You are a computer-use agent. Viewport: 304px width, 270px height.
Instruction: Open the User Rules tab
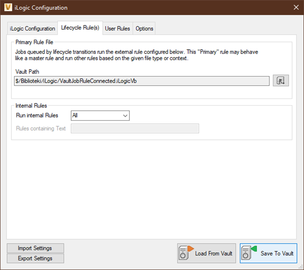tap(117, 28)
